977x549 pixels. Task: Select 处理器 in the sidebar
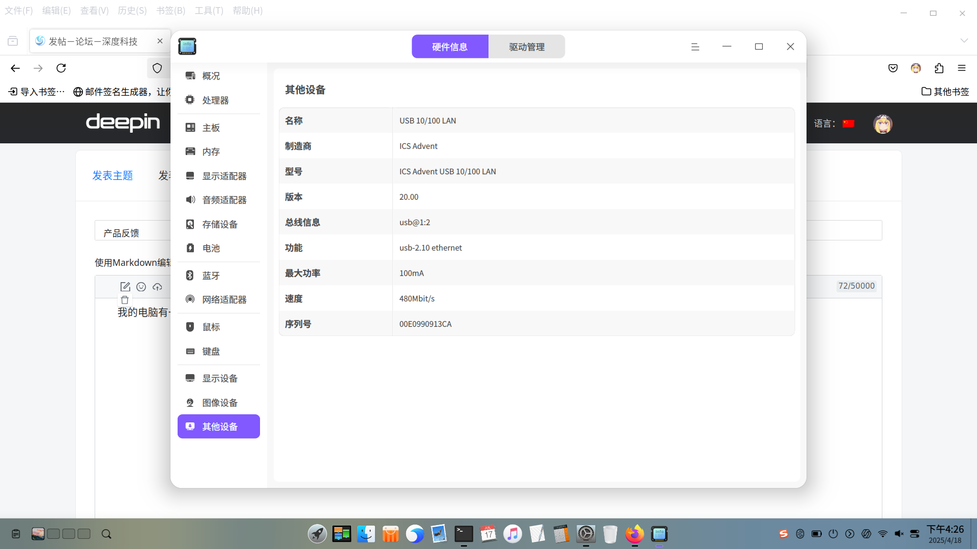point(219,100)
